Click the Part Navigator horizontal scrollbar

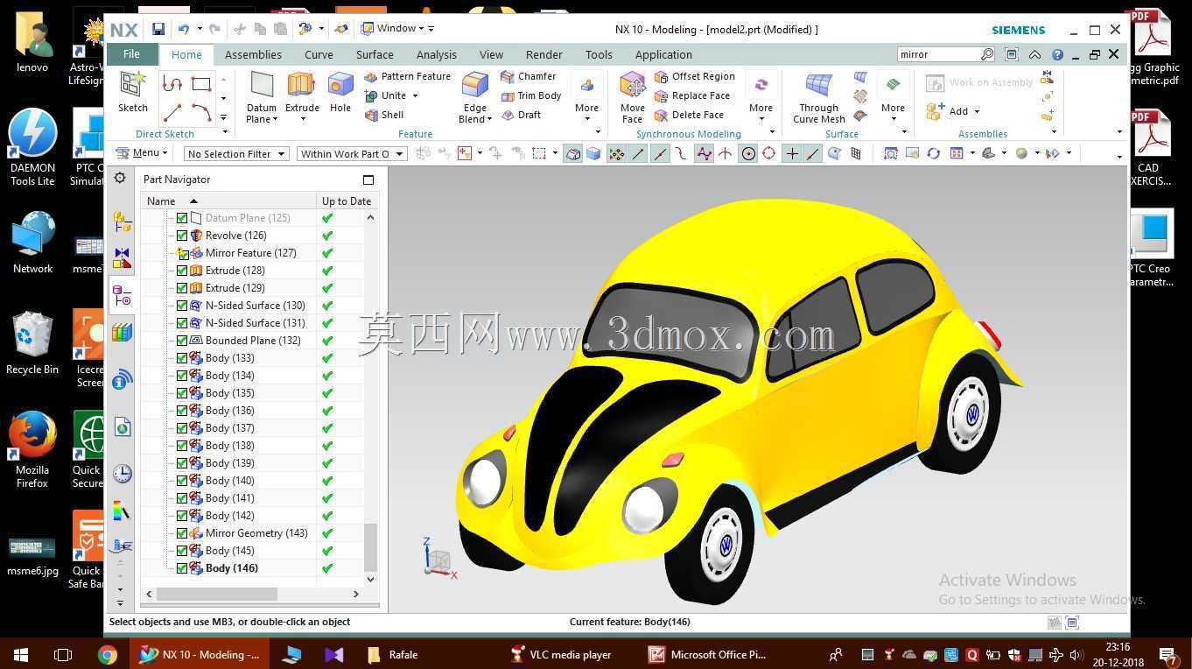click(217, 594)
